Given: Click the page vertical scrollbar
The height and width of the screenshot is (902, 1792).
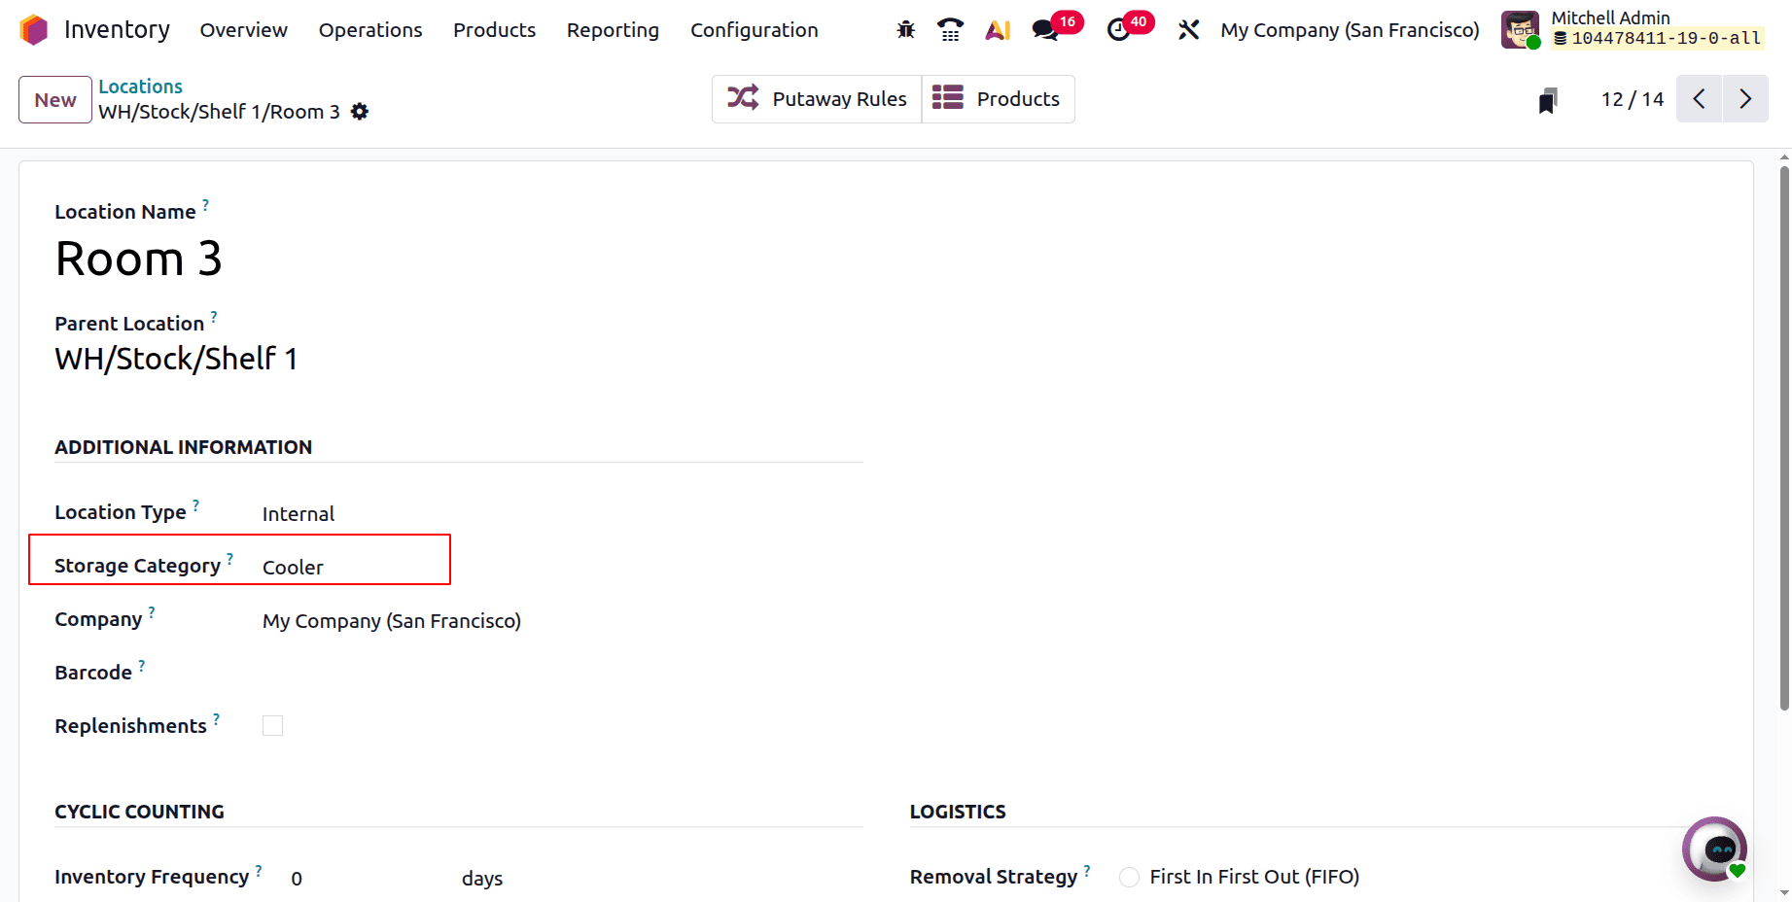Looking at the screenshot, I should (x=1784, y=437).
